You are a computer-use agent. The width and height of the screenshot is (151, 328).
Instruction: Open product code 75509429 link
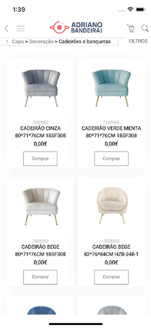click(x=111, y=241)
